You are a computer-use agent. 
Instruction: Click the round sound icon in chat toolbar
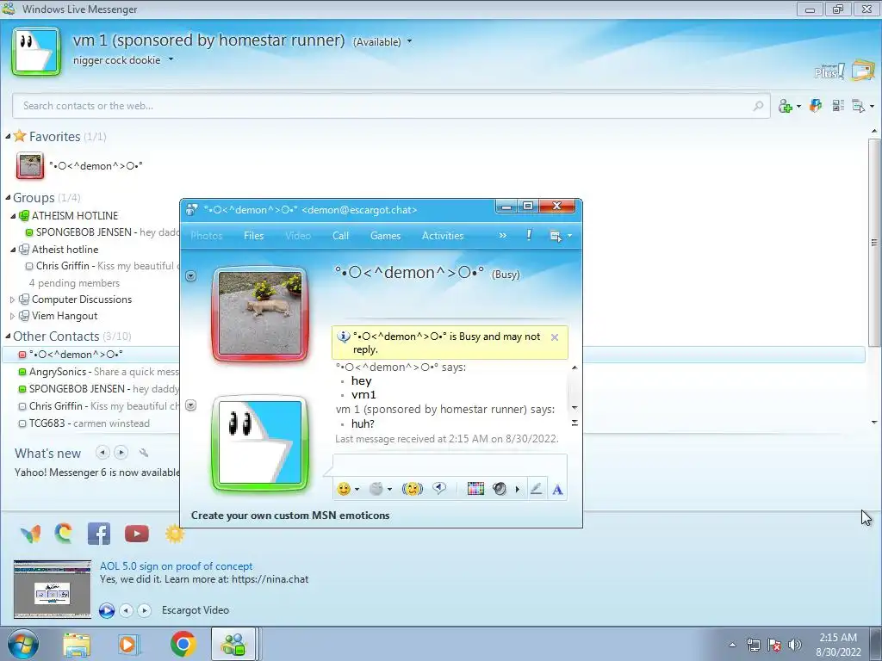pos(499,489)
